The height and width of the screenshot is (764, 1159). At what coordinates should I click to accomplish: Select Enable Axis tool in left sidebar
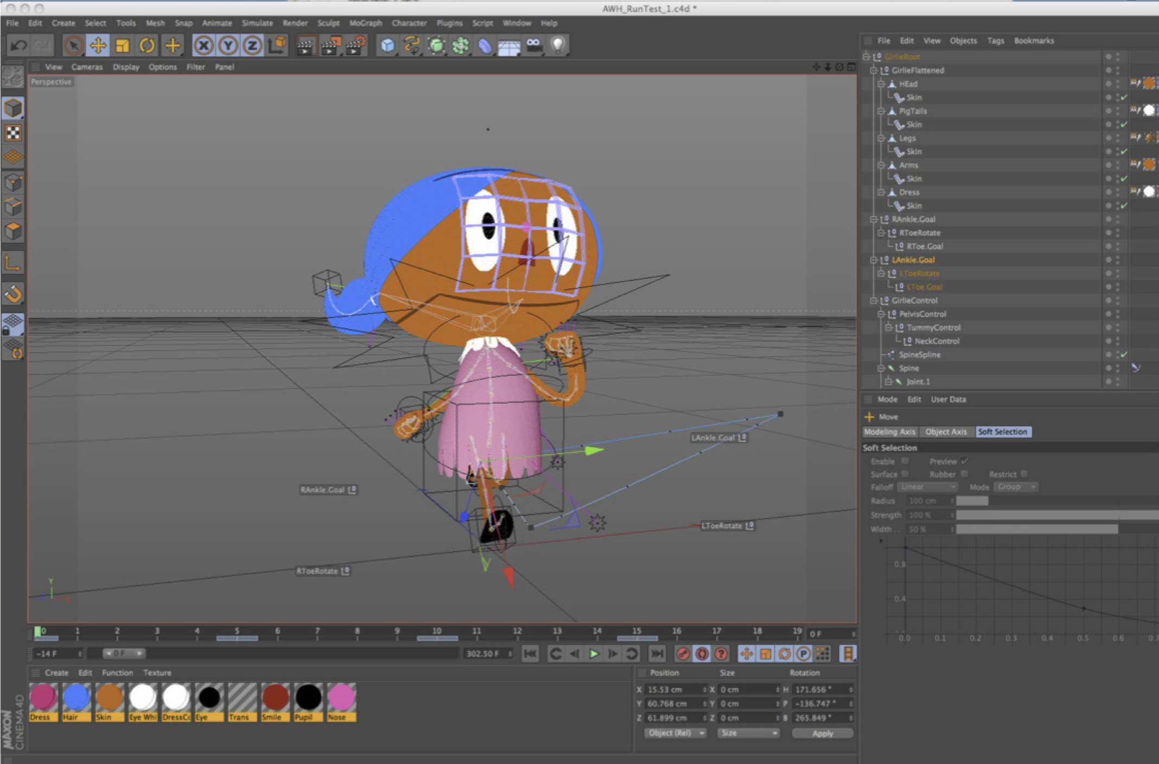[13, 263]
